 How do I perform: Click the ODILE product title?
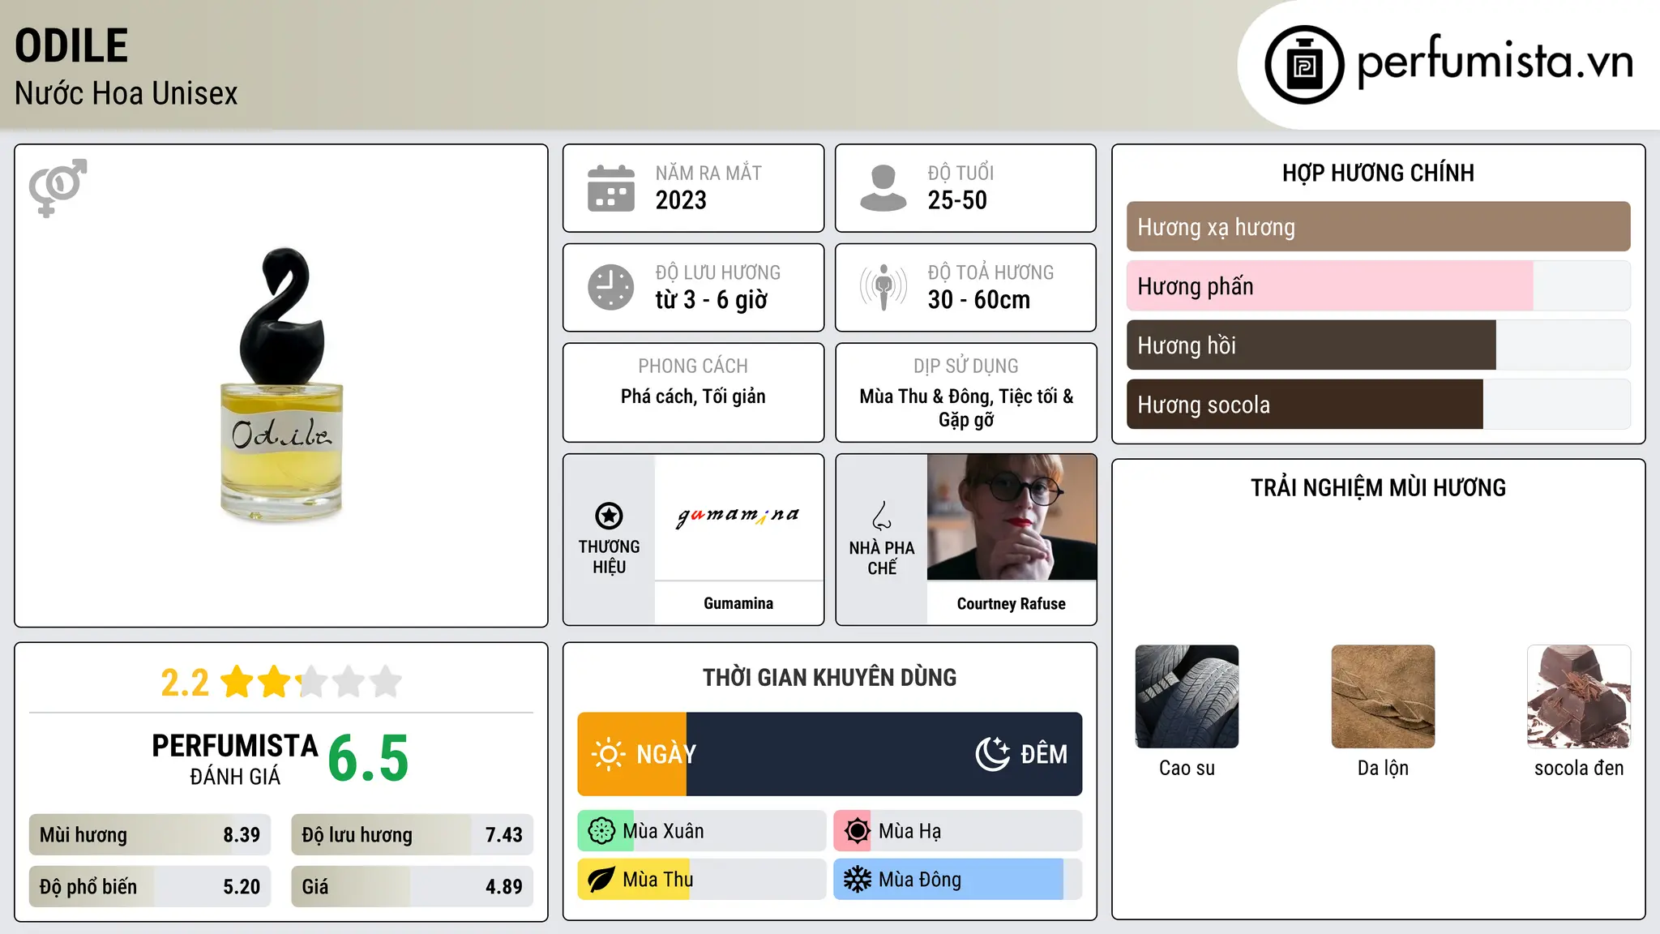click(71, 45)
